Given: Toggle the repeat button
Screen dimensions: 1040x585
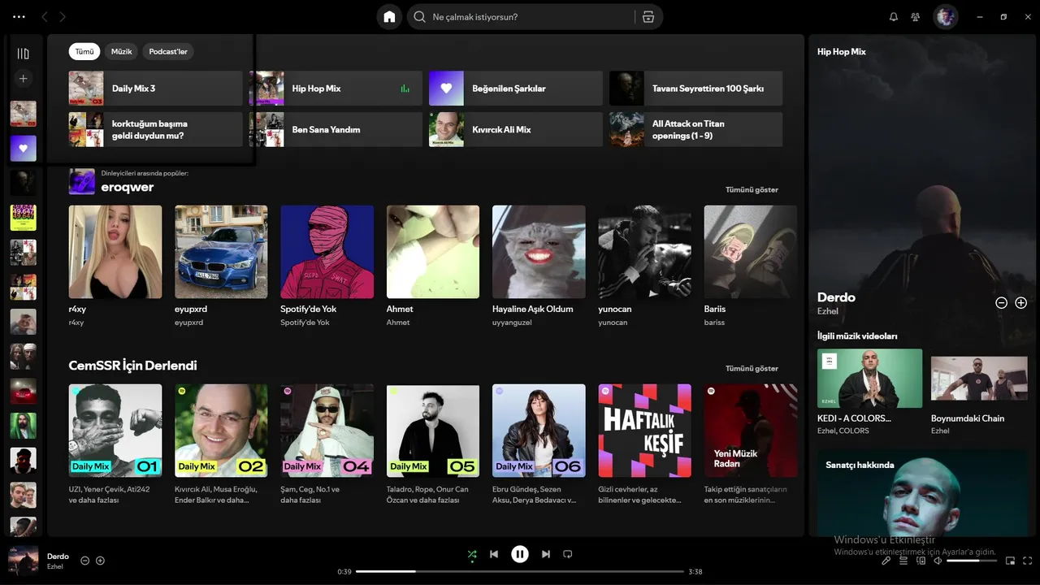Looking at the screenshot, I should (568, 554).
